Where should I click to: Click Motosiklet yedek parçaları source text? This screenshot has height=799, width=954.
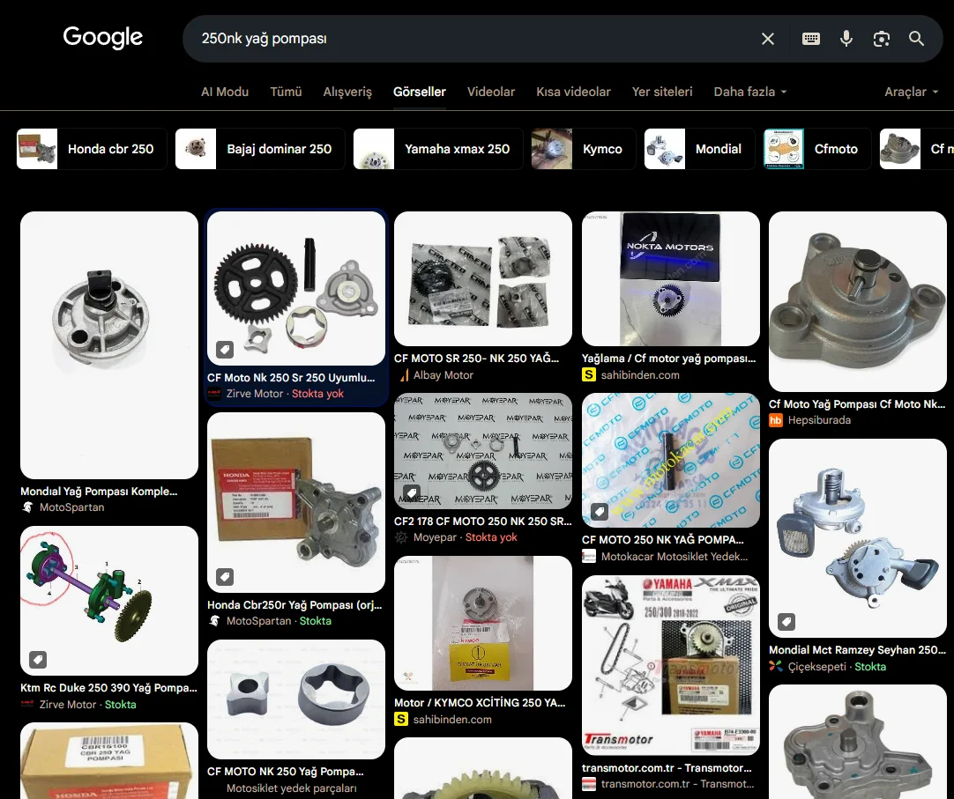[x=292, y=788]
